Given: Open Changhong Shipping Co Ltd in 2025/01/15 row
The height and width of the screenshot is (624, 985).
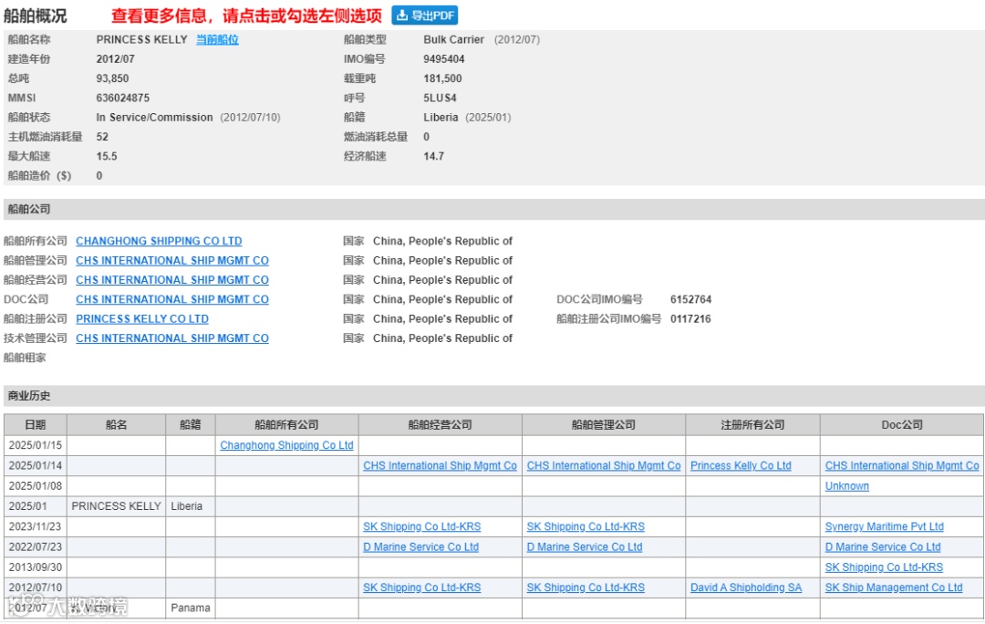Looking at the screenshot, I should point(286,445).
